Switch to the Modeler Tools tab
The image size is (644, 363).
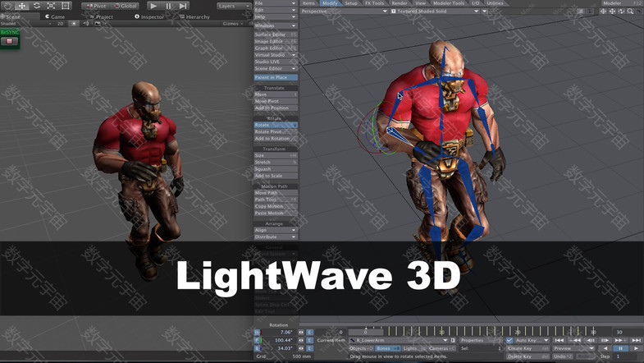[x=449, y=3]
